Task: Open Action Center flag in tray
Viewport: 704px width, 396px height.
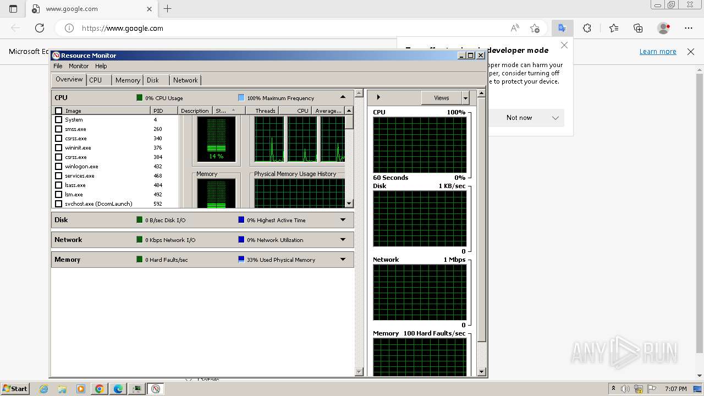Action: [652, 389]
